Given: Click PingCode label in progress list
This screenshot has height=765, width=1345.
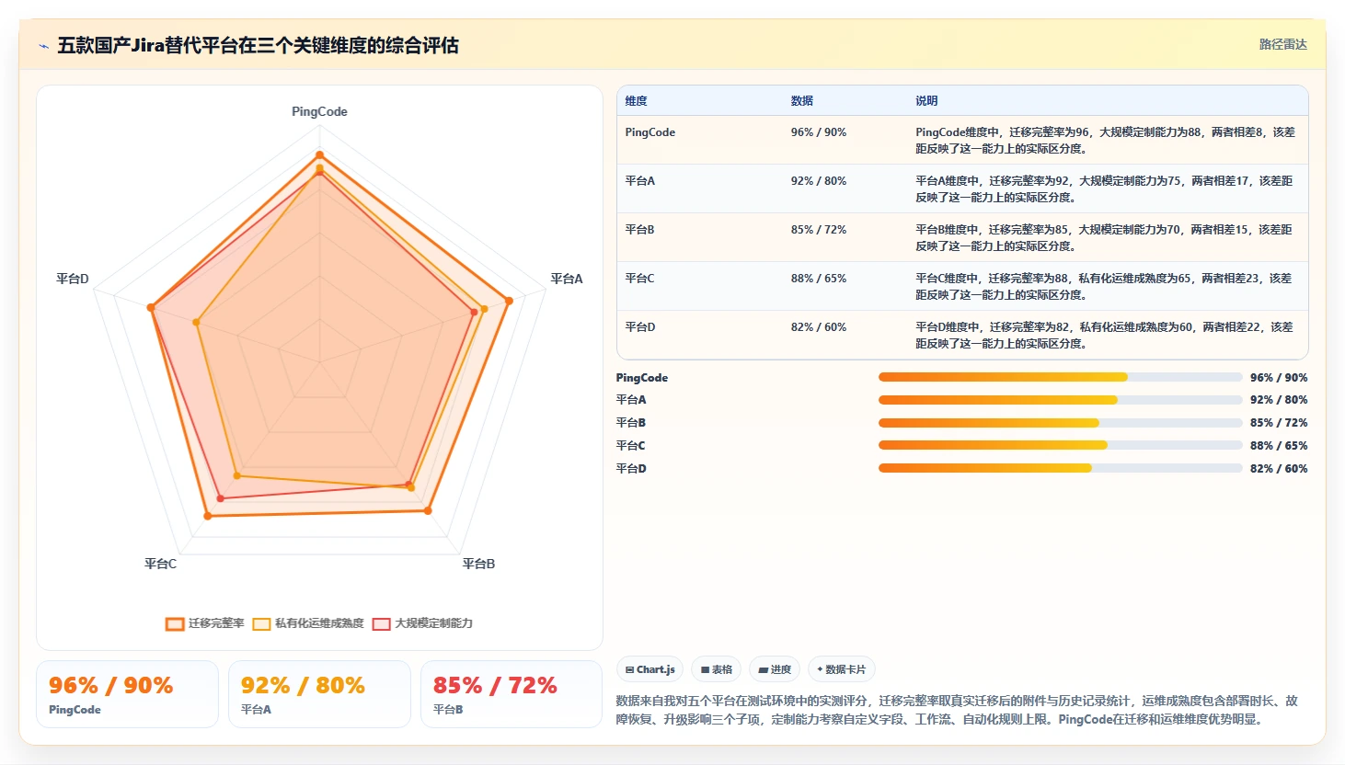Looking at the screenshot, I should (x=642, y=378).
